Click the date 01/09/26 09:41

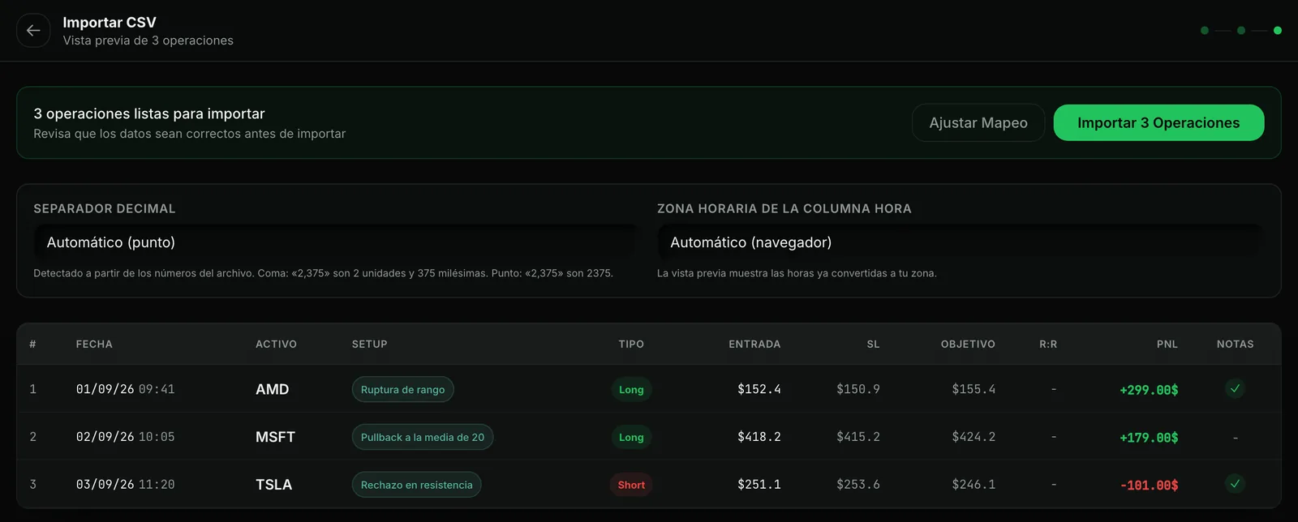[125, 390]
